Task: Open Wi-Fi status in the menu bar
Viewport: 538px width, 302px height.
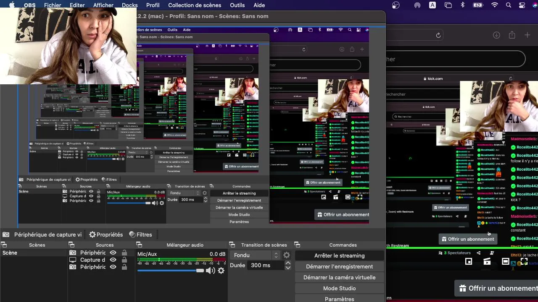Action: point(495,5)
